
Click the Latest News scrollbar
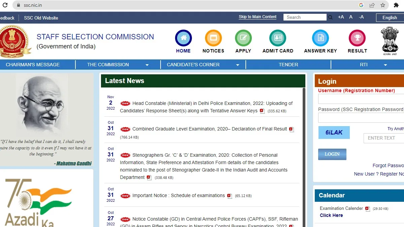[304, 157]
